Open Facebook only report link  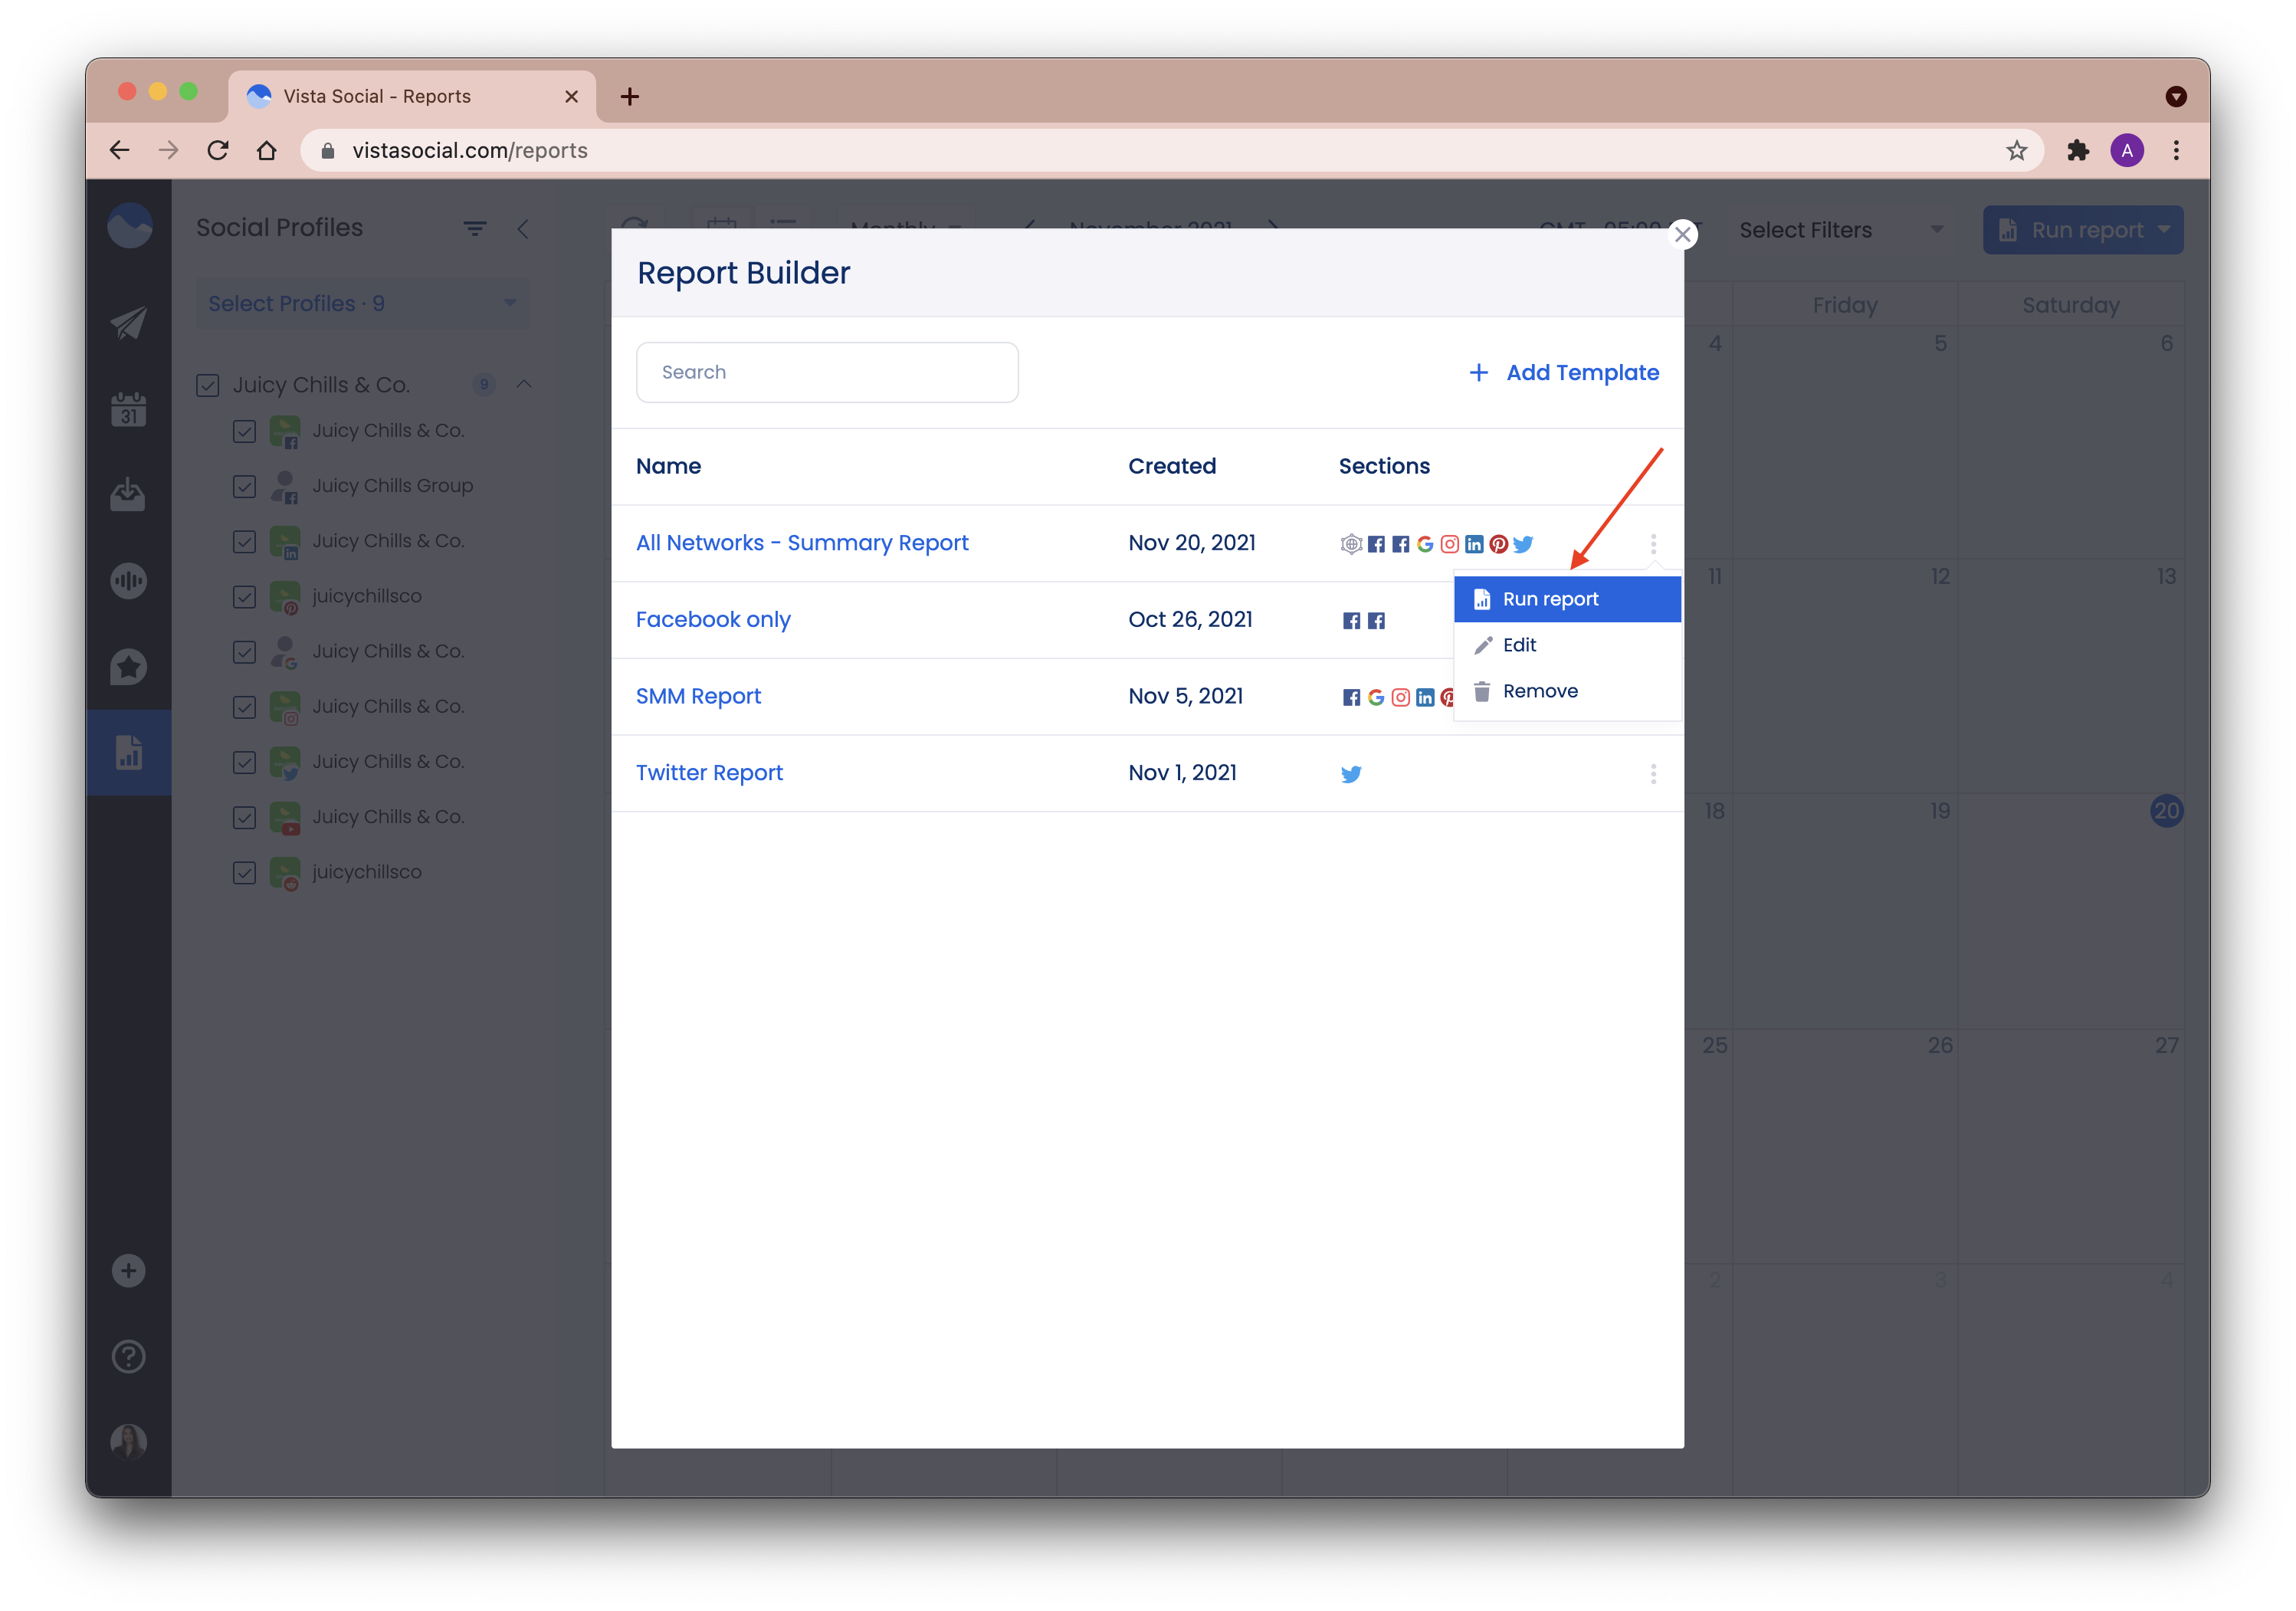pyautogui.click(x=713, y=619)
